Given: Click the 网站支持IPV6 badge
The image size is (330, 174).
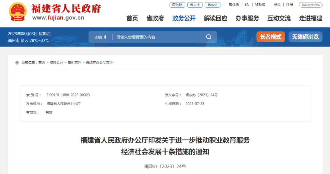Looking at the screenshot, I should coord(311,5).
